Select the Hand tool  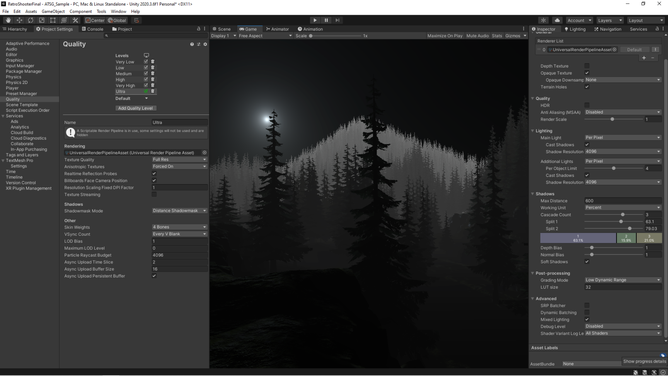pyautogui.click(x=8, y=20)
